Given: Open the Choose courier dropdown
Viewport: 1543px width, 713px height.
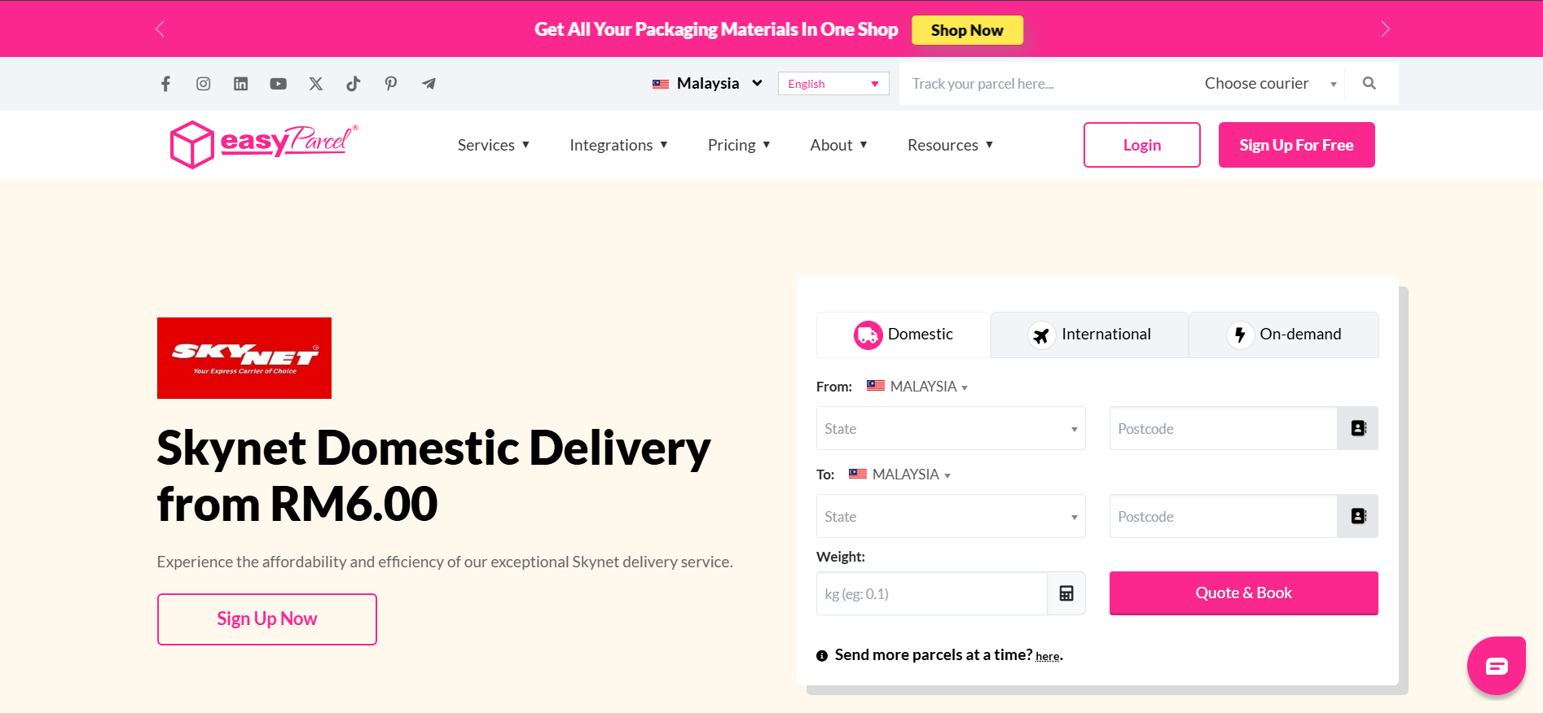Looking at the screenshot, I should [1269, 84].
